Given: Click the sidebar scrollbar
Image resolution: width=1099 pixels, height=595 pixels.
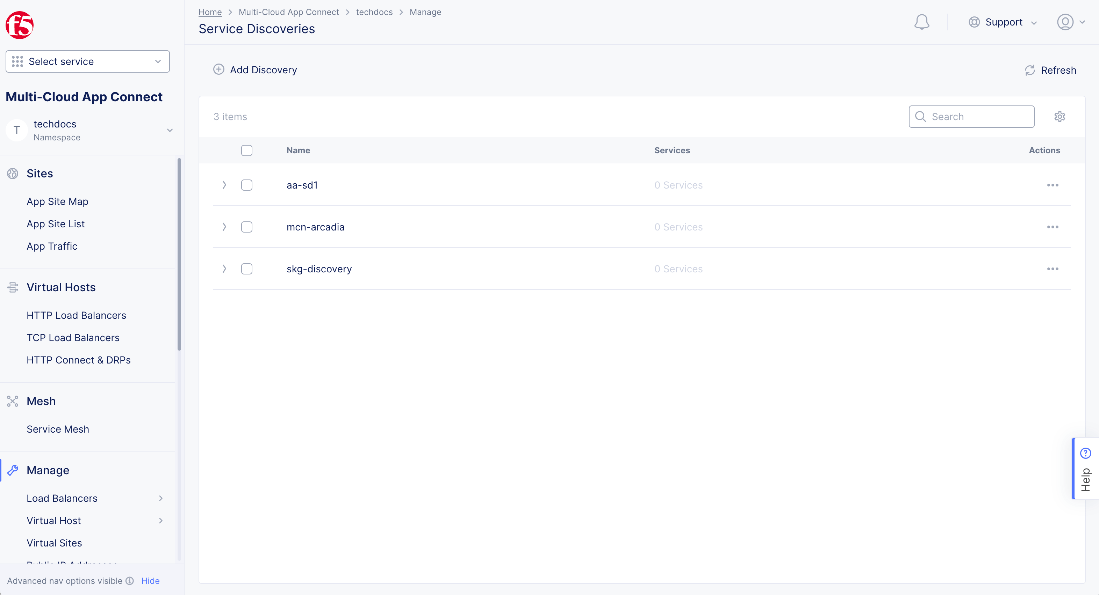Looking at the screenshot, I should [179, 255].
